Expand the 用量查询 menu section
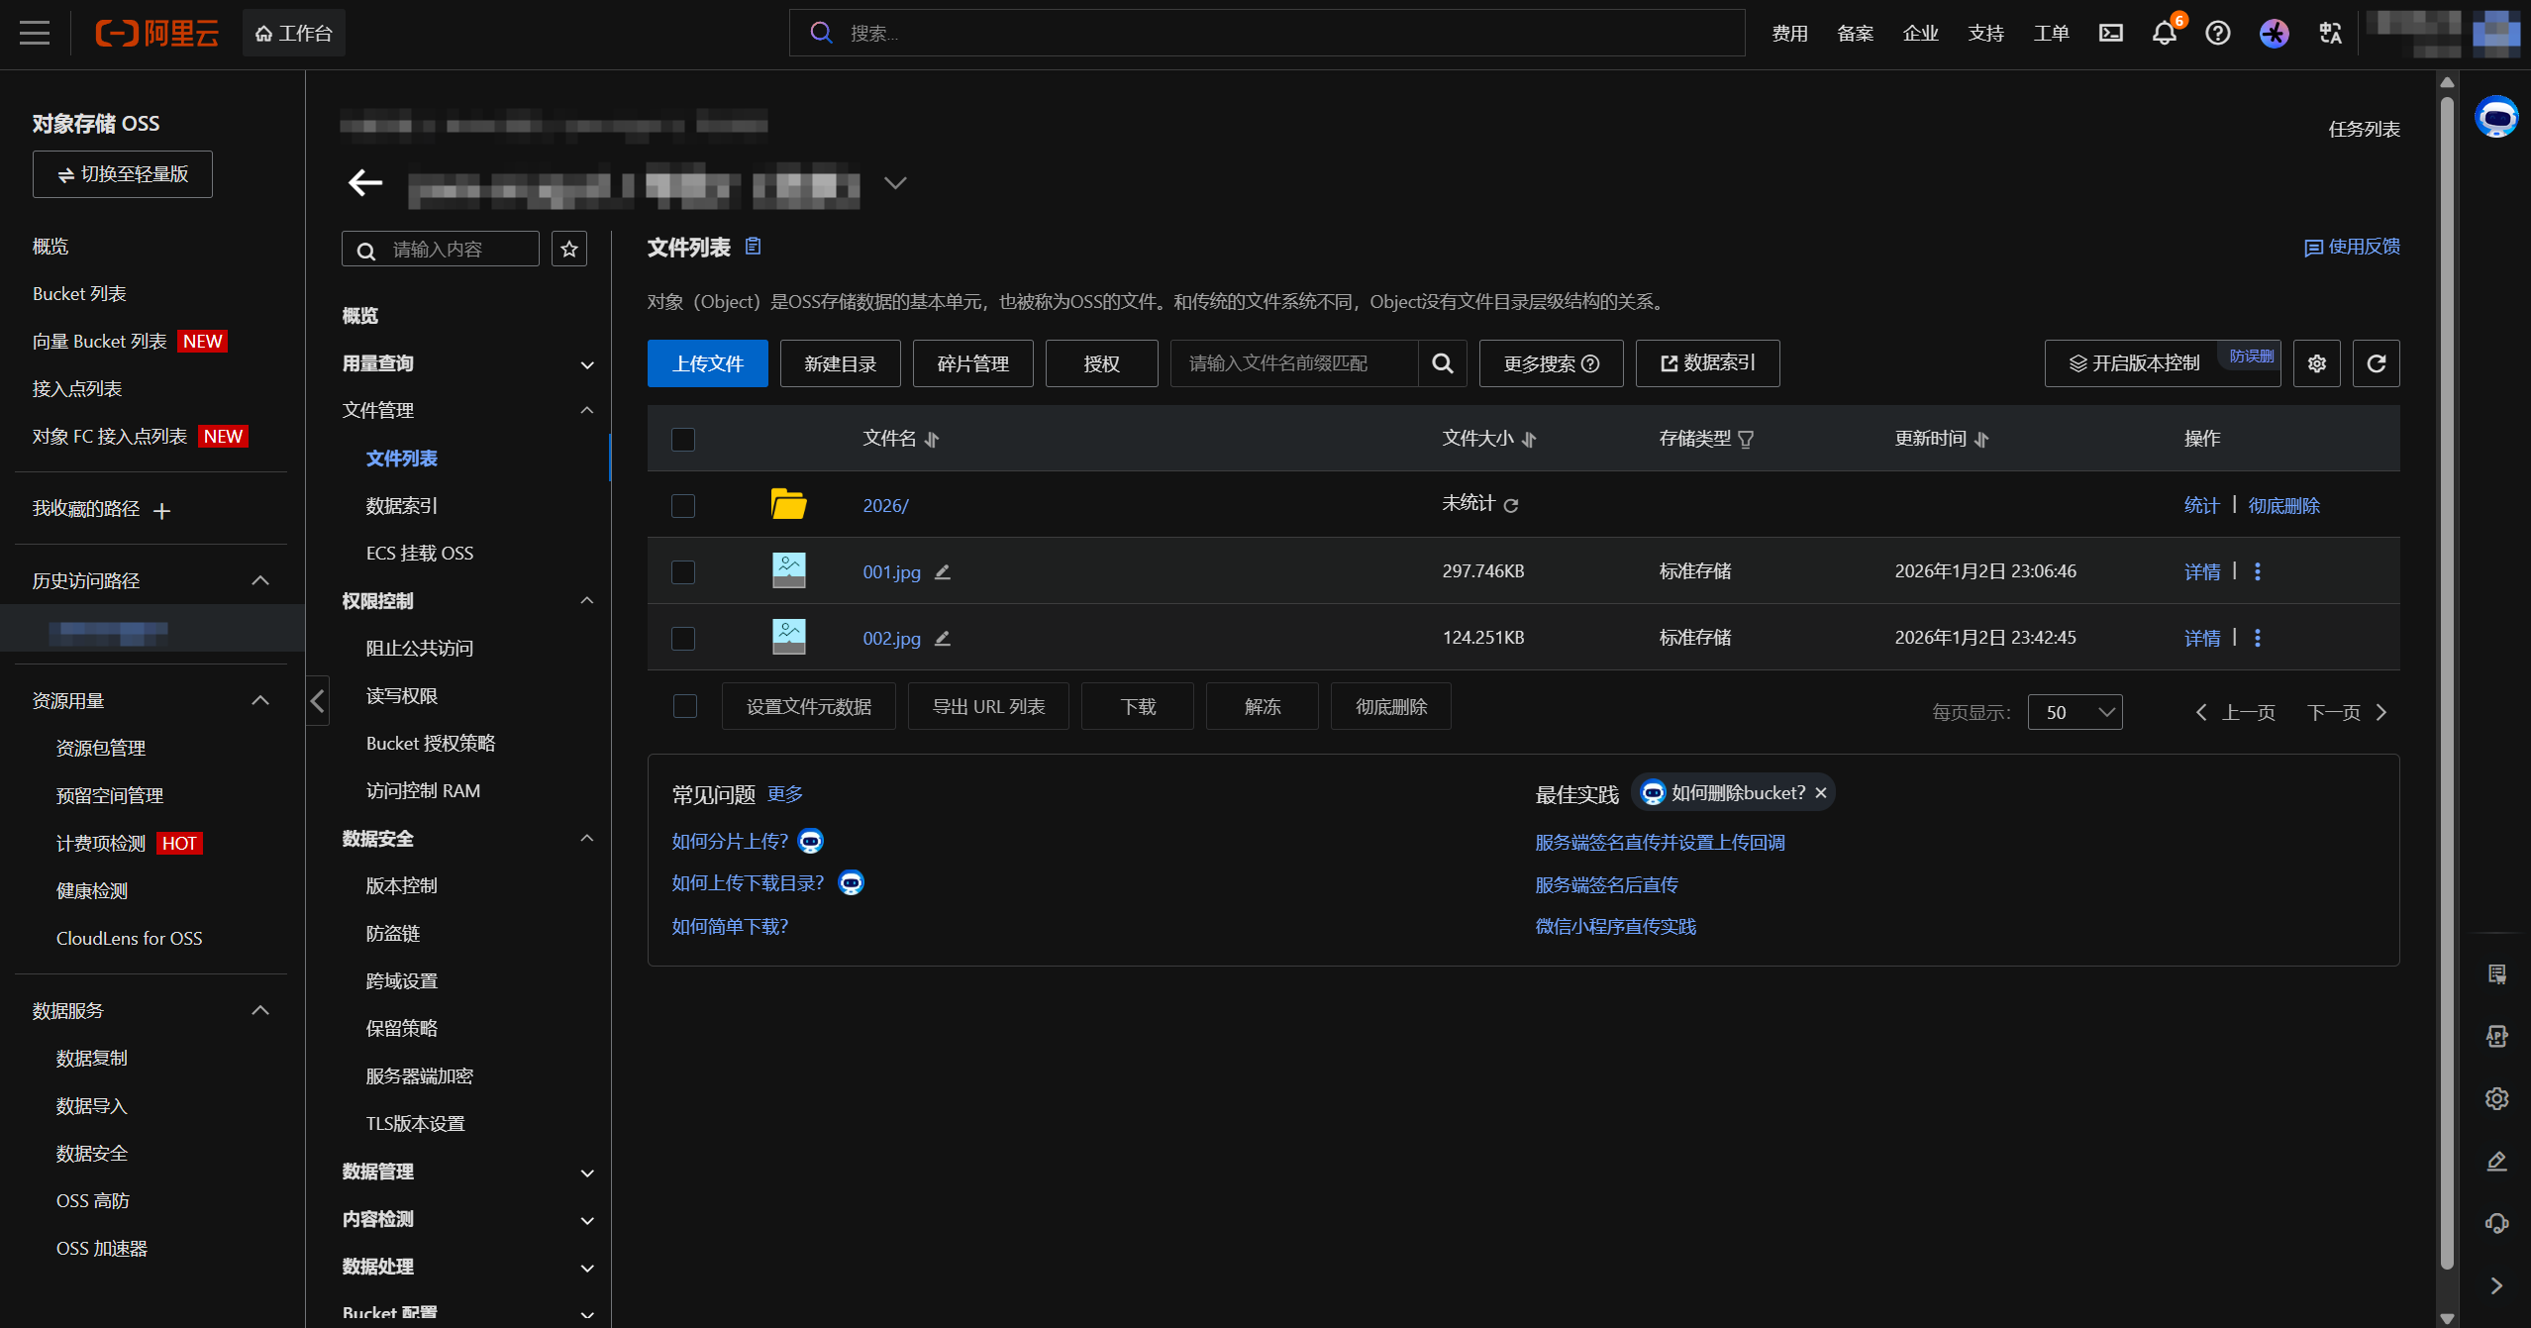 click(x=467, y=363)
